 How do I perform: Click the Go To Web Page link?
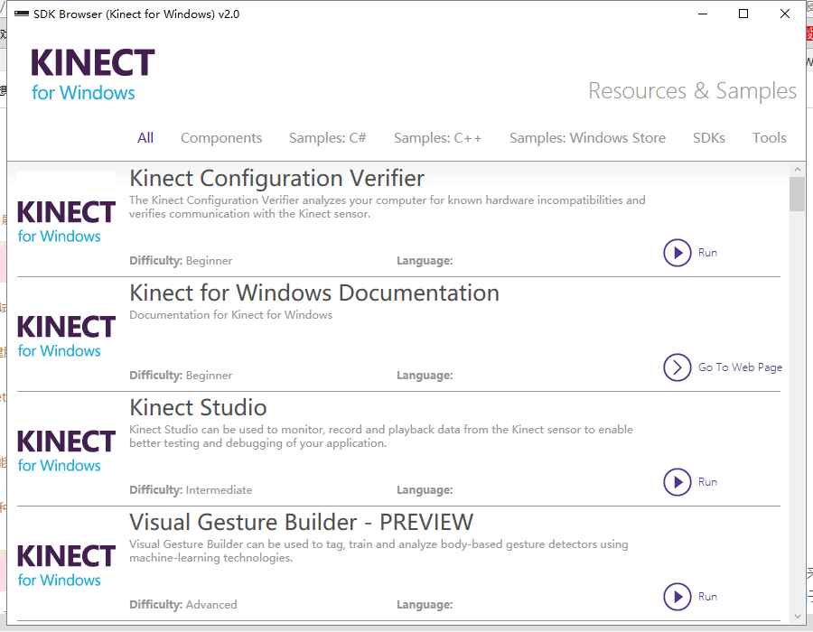[739, 367]
